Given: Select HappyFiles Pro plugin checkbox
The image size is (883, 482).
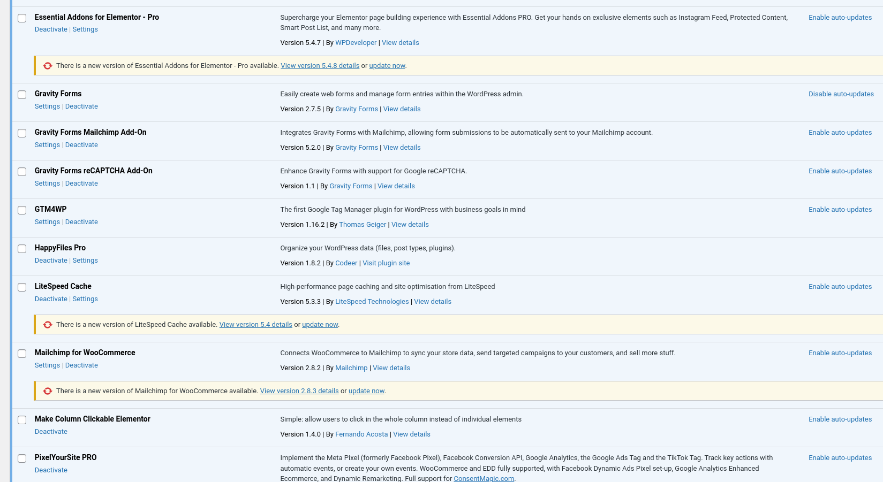Looking at the screenshot, I should (x=22, y=249).
